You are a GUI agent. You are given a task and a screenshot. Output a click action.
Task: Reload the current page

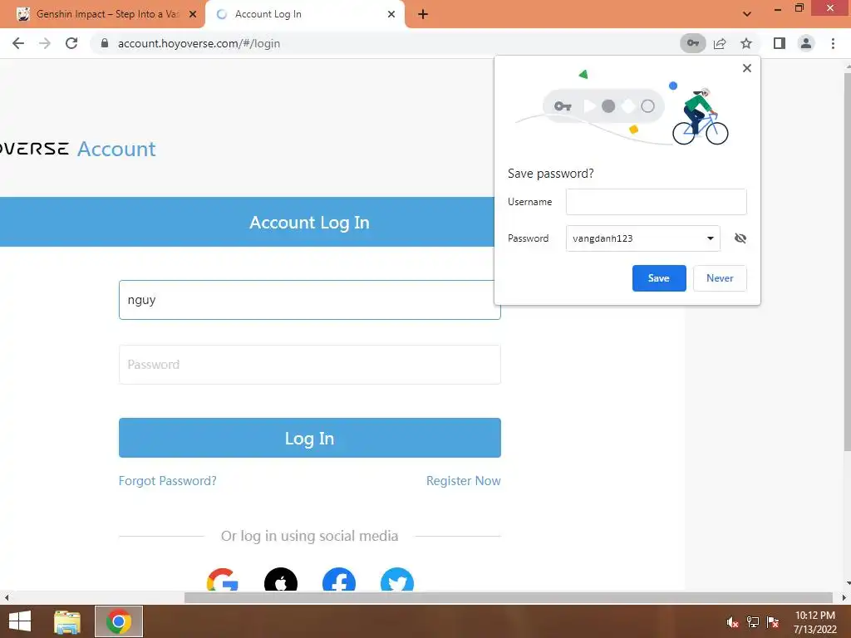(71, 43)
